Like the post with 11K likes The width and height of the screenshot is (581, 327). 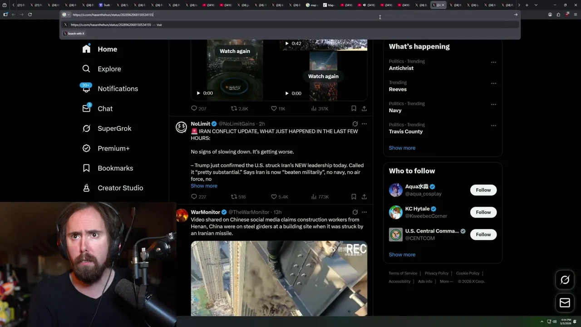point(278,109)
